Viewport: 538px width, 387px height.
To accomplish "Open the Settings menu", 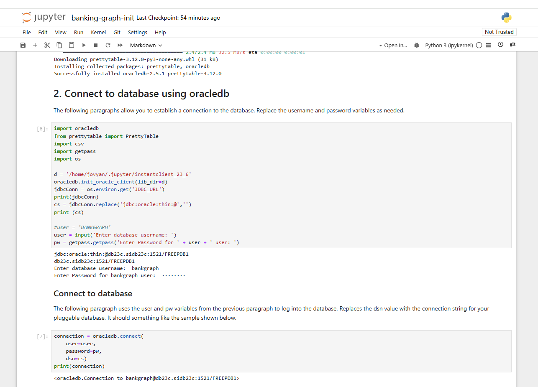I will tap(137, 32).
